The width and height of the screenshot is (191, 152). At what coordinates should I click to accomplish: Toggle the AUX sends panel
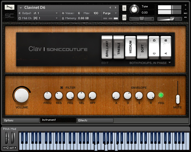(185, 13)
